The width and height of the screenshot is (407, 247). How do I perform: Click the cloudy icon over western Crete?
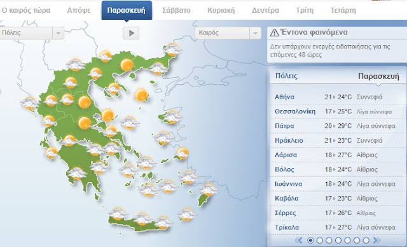(118, 214)
